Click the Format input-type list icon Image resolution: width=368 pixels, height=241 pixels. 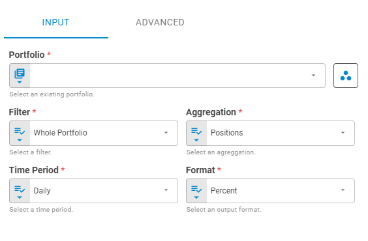(196, 191)
